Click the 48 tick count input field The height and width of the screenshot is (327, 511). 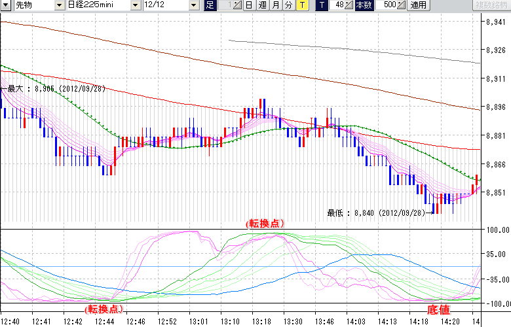[337, 5]
